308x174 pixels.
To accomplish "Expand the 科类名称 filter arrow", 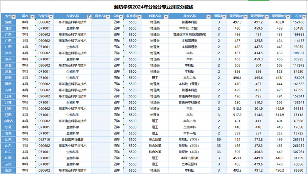I will 165,17.
